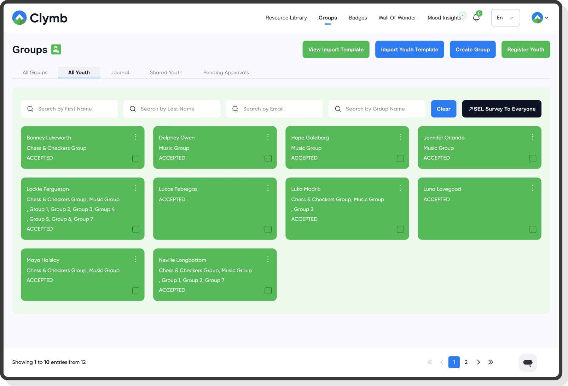This screenshot has width=568, height=386.
Task: Click the green Groups heading icon
Action: click(x=56, y=49)
